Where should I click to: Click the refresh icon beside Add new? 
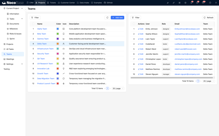pos(107,17)
